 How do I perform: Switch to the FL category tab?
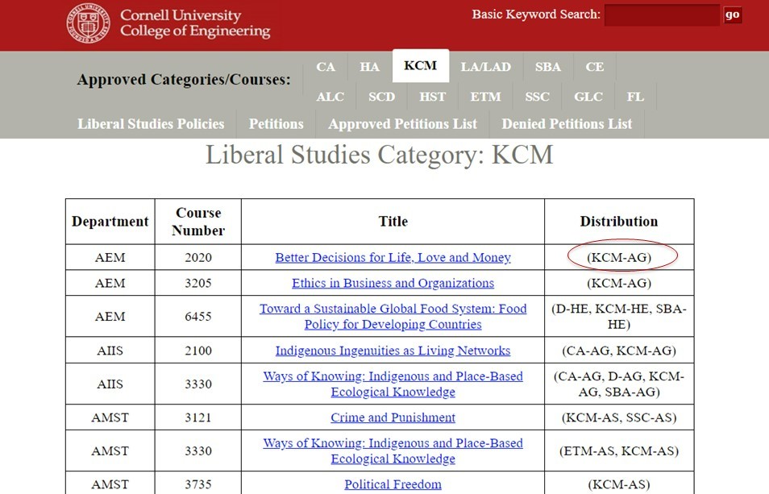(635, 96)
